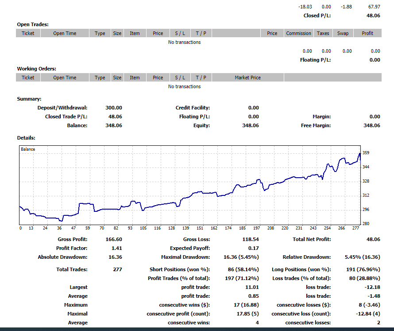394x331 pixels.
Task: Click the Open Time header in Working Orders
Action: pos(65,78)
